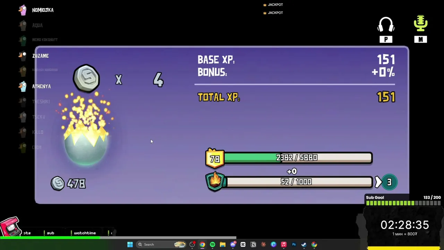Click the dimmed player name KILLO
The image size is (444, 250).
click(x=38, y=132)
